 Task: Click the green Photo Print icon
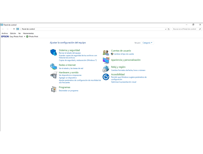point(27,36)
